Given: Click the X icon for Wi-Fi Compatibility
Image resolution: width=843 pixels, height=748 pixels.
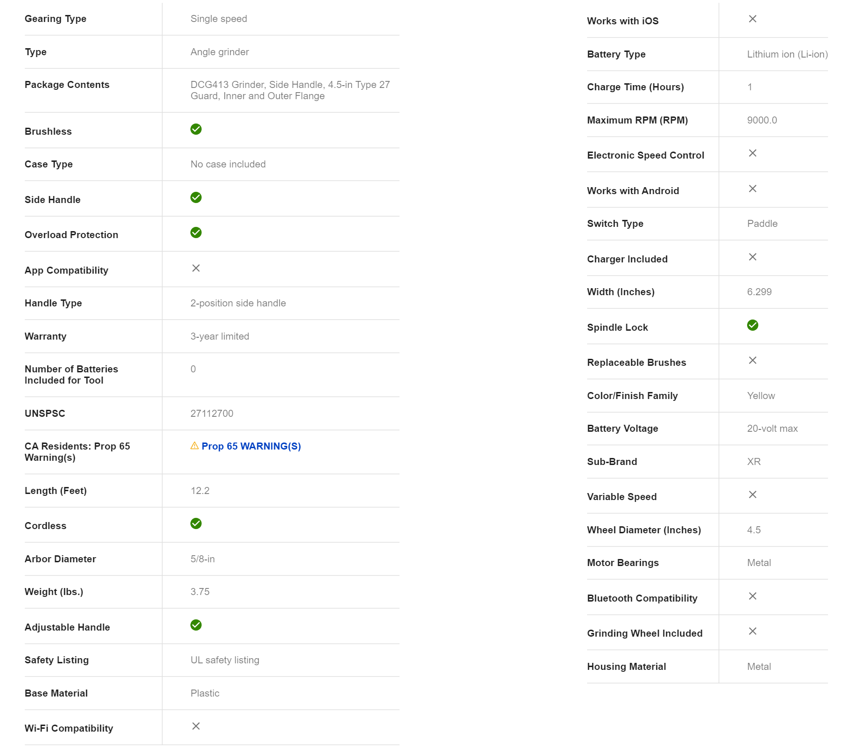Looking at the screenshot, I should [x=196, y=726].
